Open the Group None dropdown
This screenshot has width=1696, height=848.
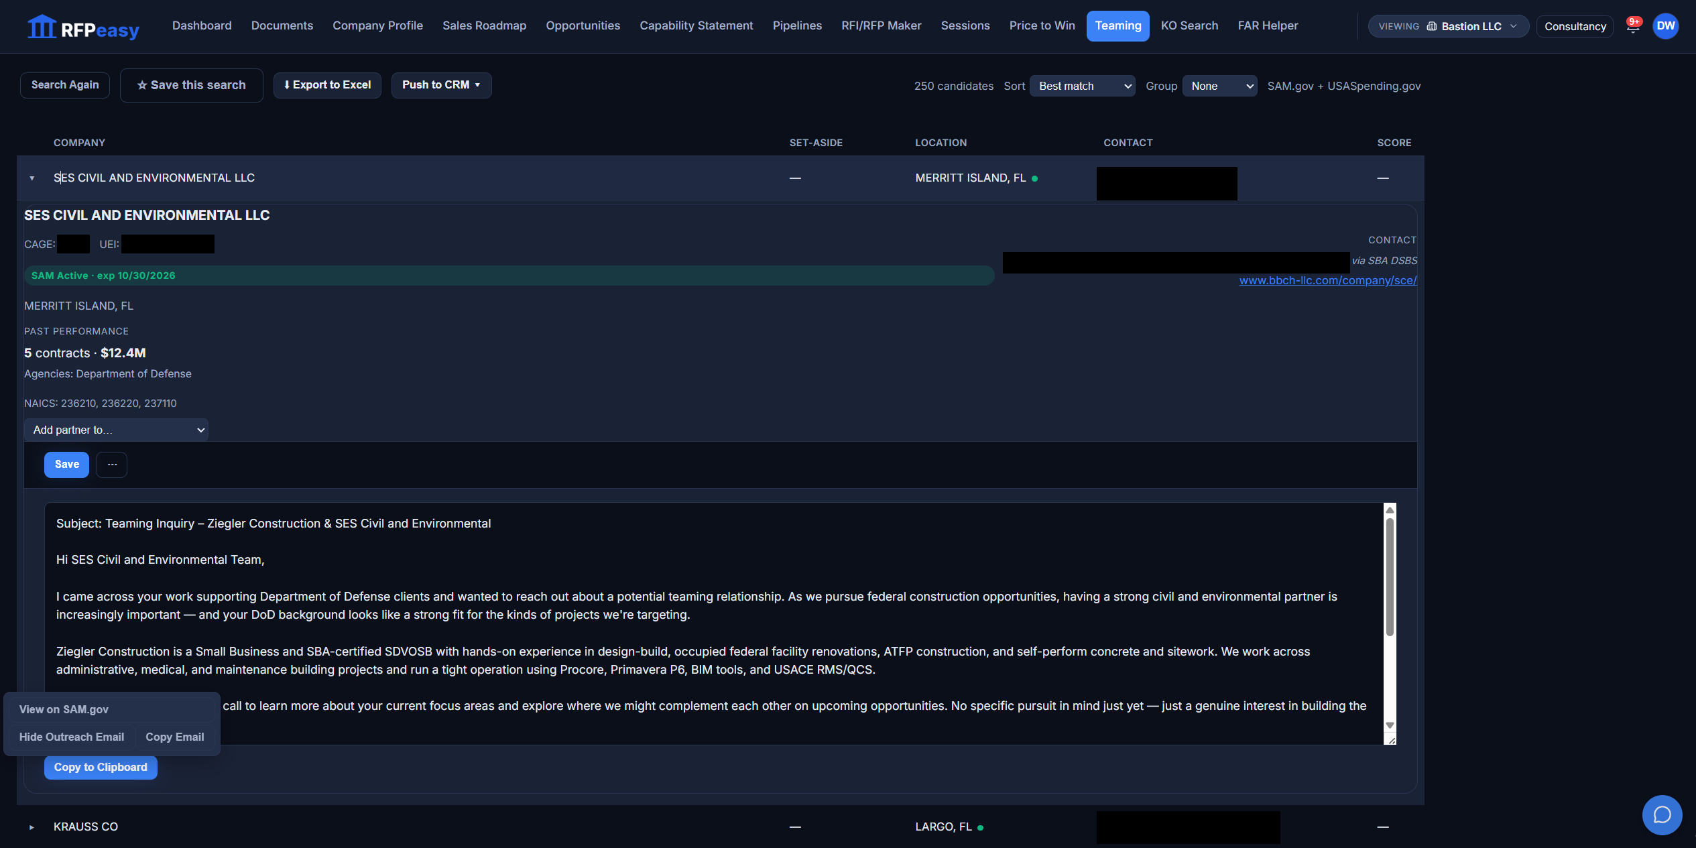[x=1219, y=86]
